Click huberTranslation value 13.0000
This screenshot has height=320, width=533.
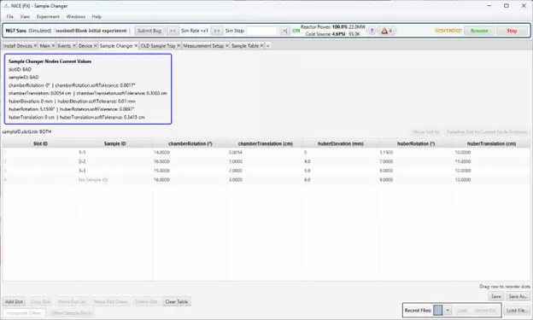491,180
